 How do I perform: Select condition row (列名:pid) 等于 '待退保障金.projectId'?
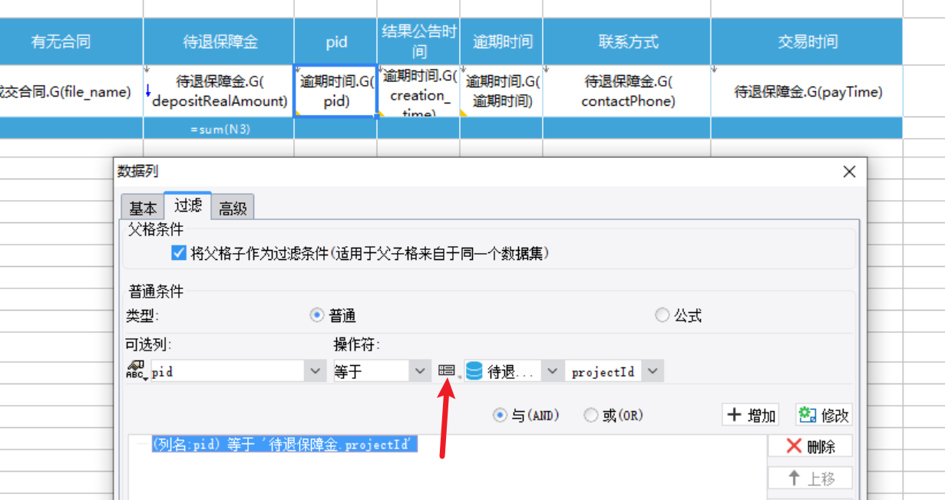pyautogui.click(x=284, y=444)
